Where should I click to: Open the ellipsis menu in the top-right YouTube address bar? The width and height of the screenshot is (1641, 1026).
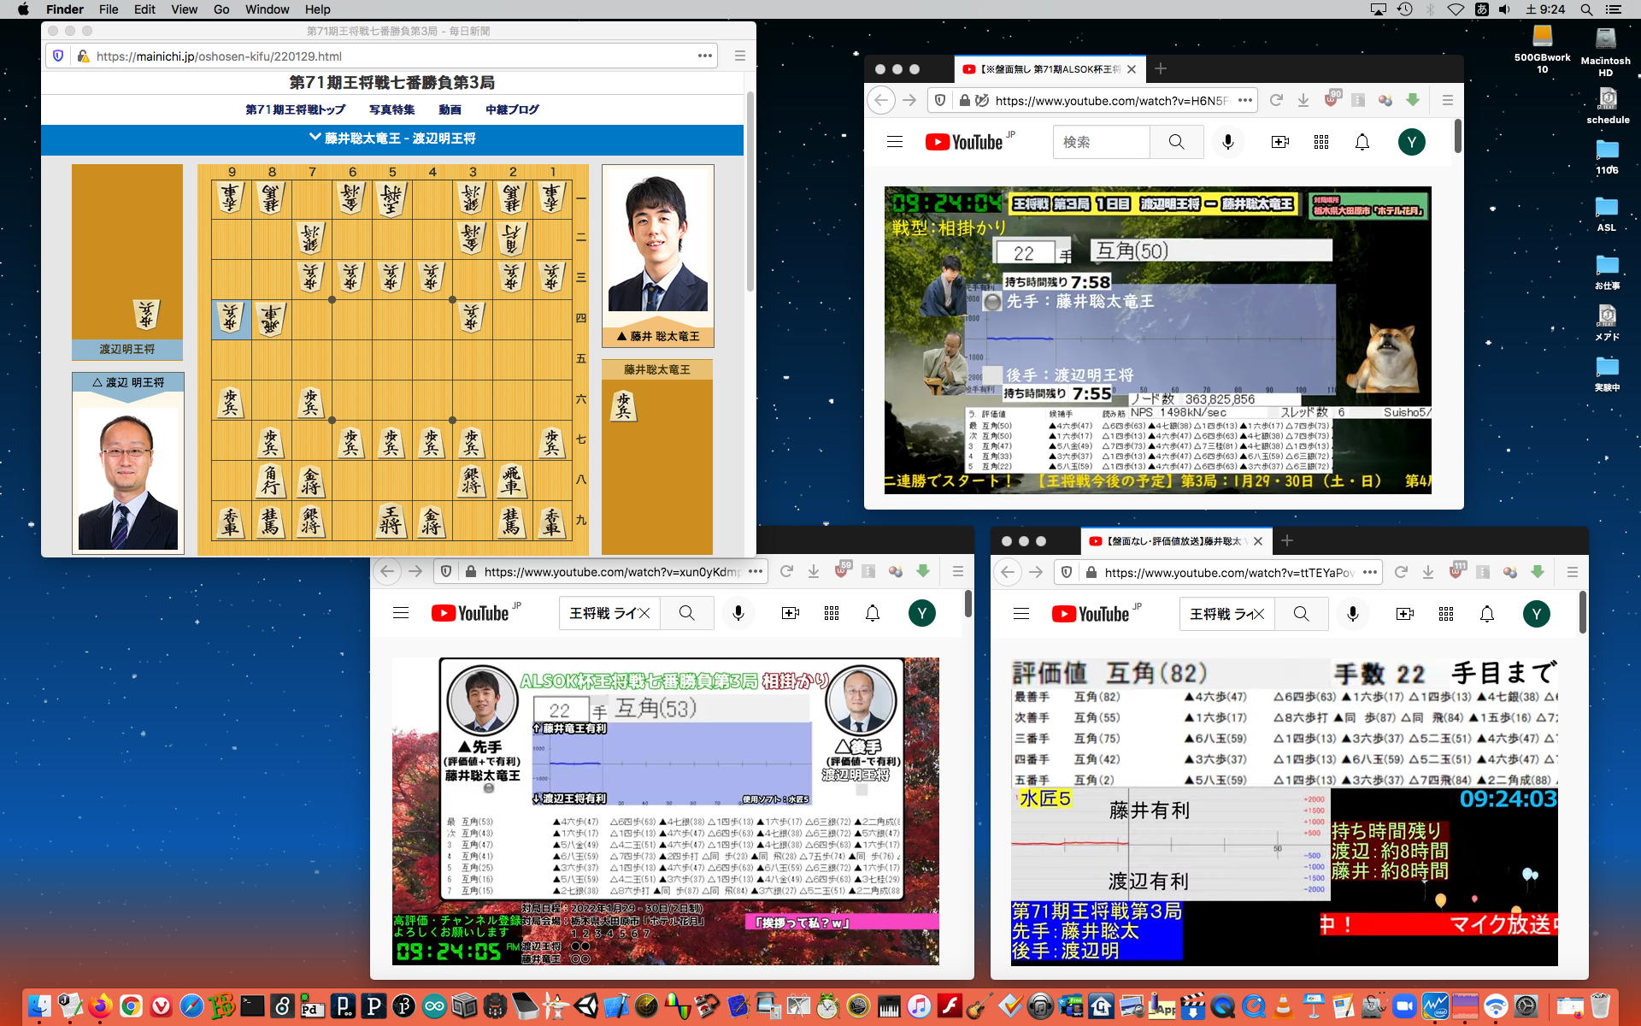tap(1245, 100)
